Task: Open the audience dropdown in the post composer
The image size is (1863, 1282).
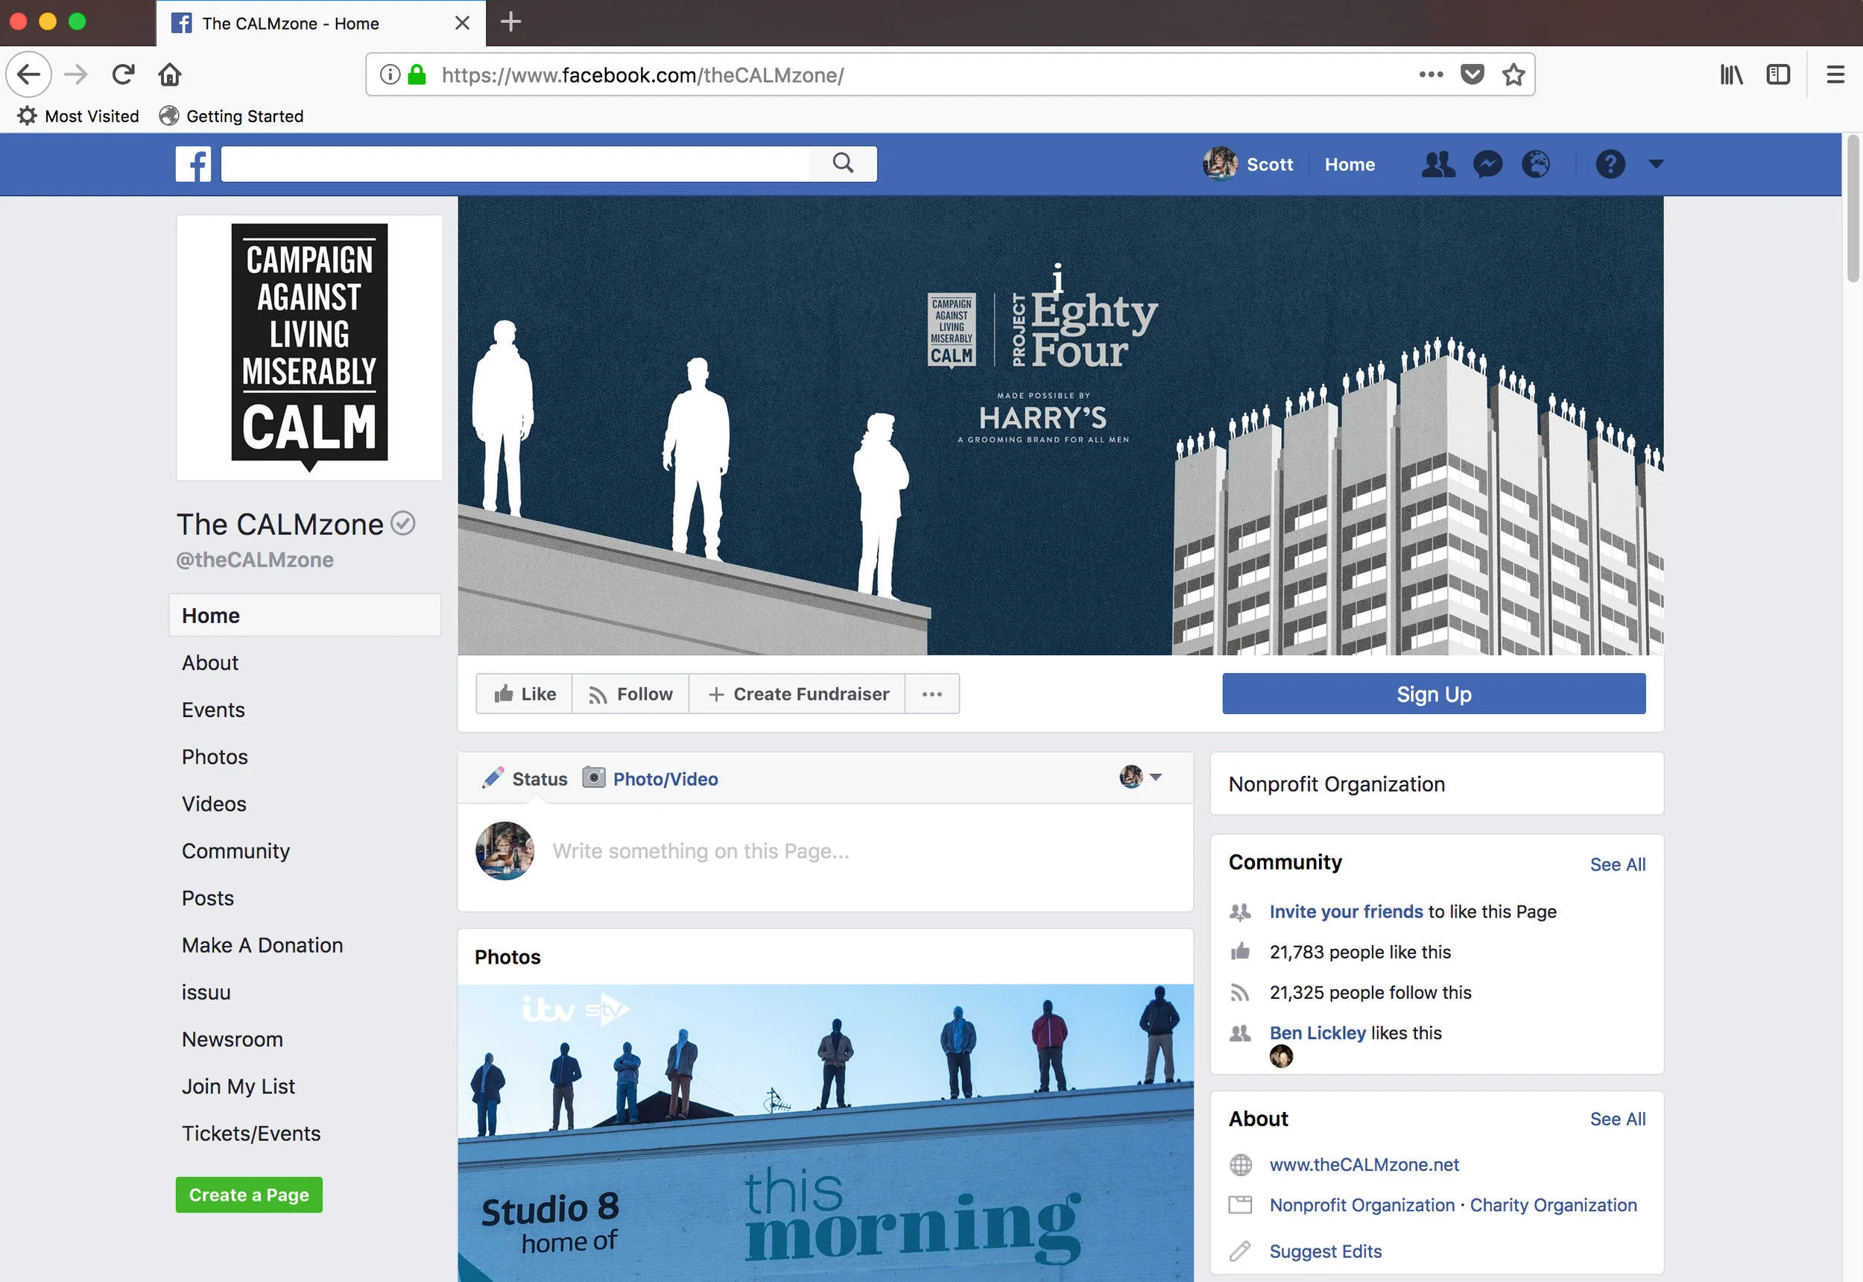Action: point(1157,777)
